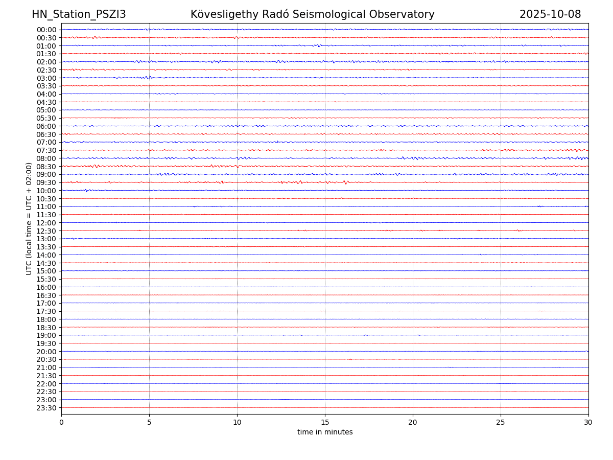Click the Kövesligethy Radó Seismological Observatory title
The width and height of the screenshot is (613, 460).
(312, 14)
